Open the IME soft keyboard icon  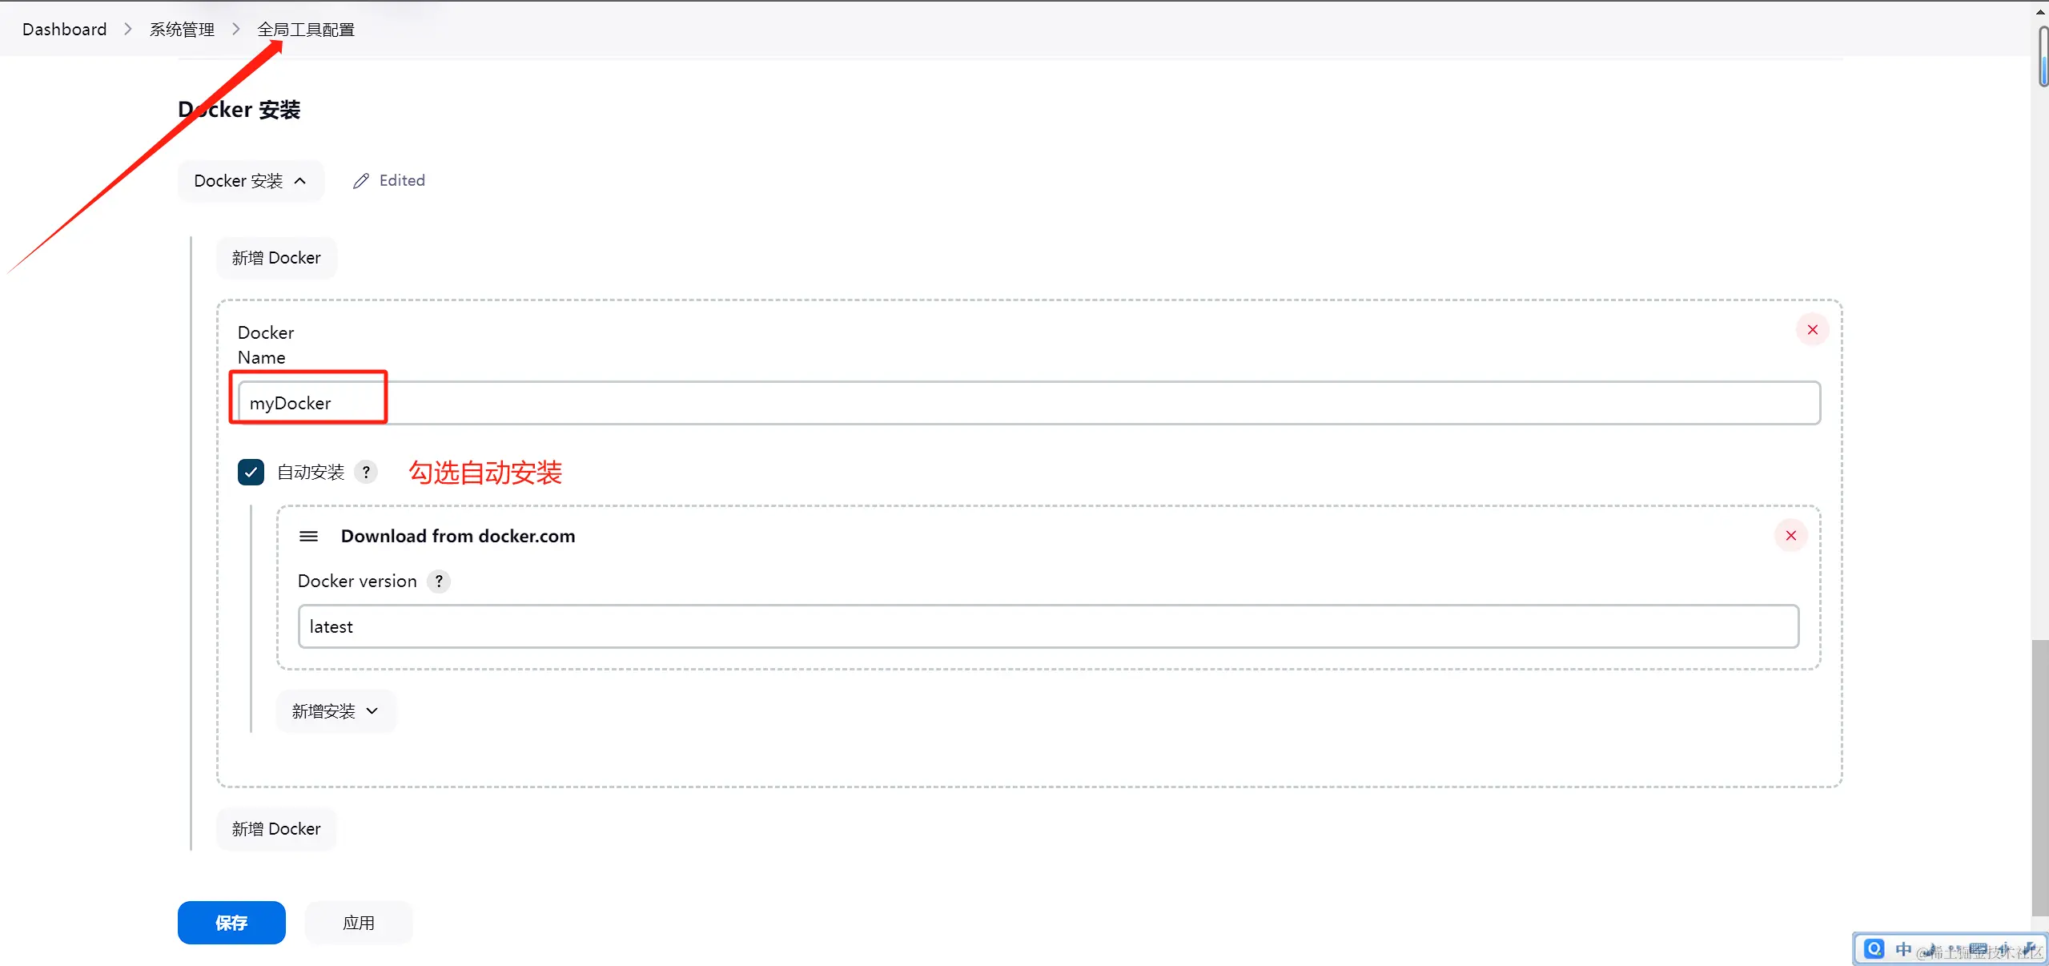click(1978, 950)
